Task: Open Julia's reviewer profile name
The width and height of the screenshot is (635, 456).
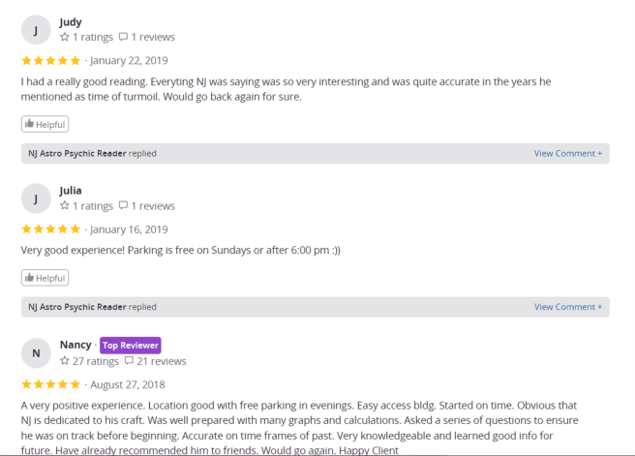Action: [71, 190]
